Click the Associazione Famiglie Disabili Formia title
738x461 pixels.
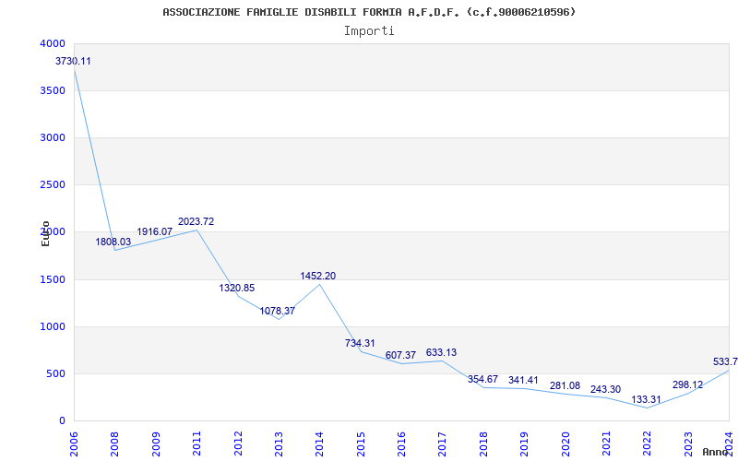point(369,12)
